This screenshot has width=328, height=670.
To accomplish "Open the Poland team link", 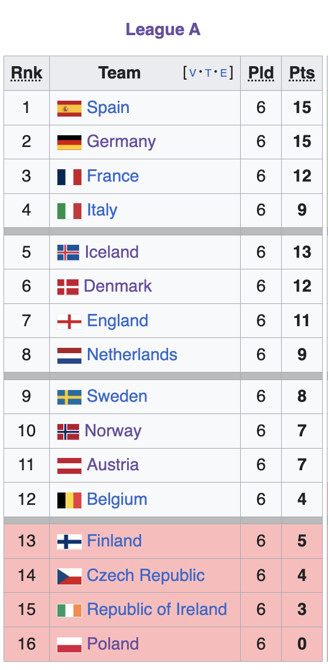I will point(112,644).
